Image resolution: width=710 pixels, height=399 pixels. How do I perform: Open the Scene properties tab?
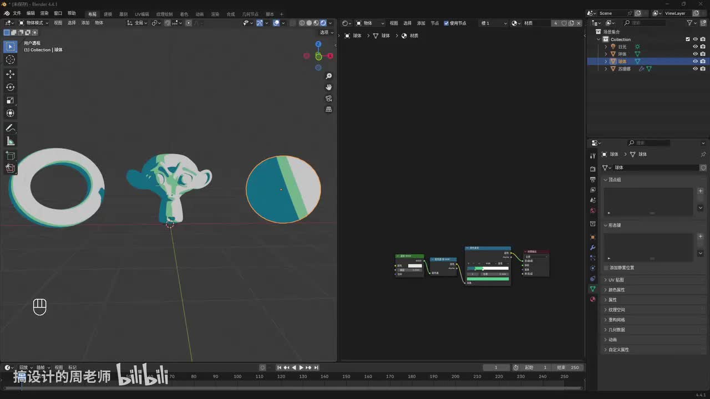click(x=593, y=200)
